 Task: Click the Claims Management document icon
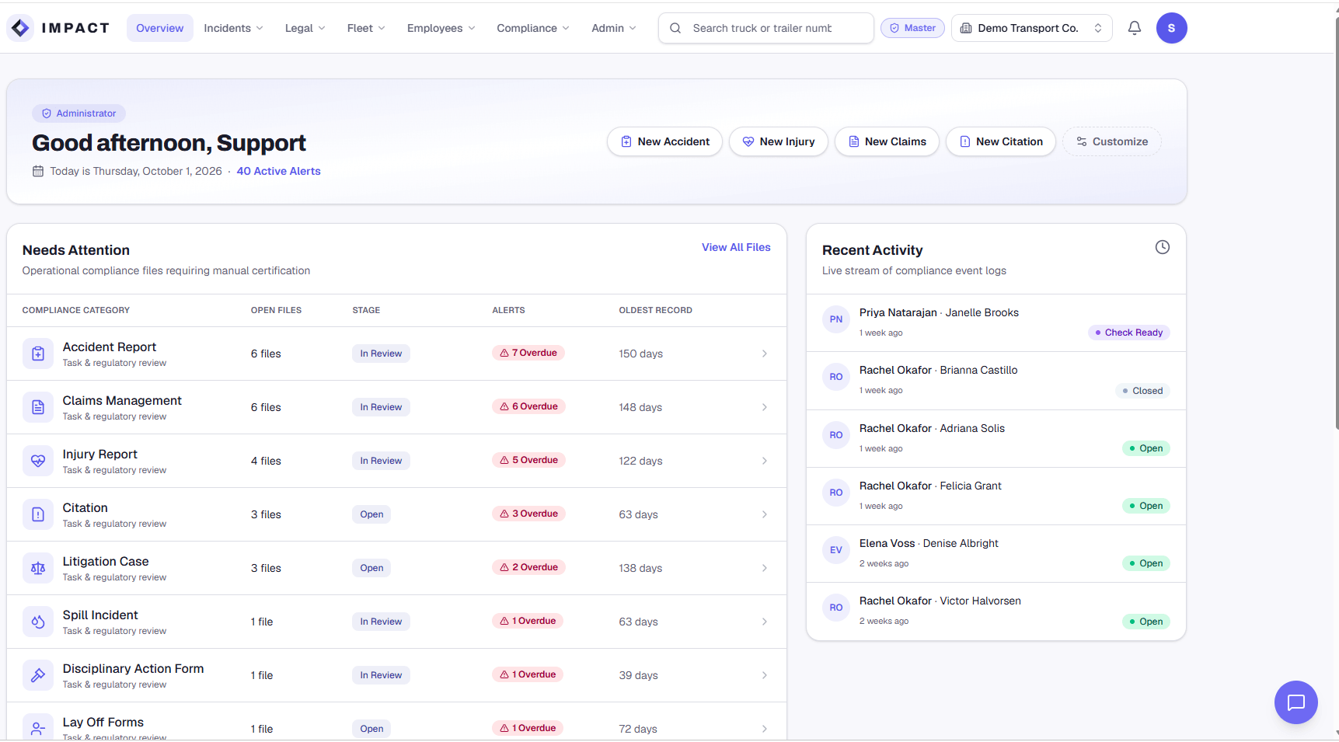pos(38,407)
